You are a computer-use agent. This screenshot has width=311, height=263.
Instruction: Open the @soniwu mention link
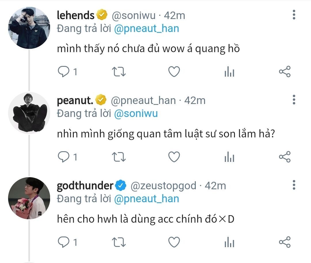[136, 114]
